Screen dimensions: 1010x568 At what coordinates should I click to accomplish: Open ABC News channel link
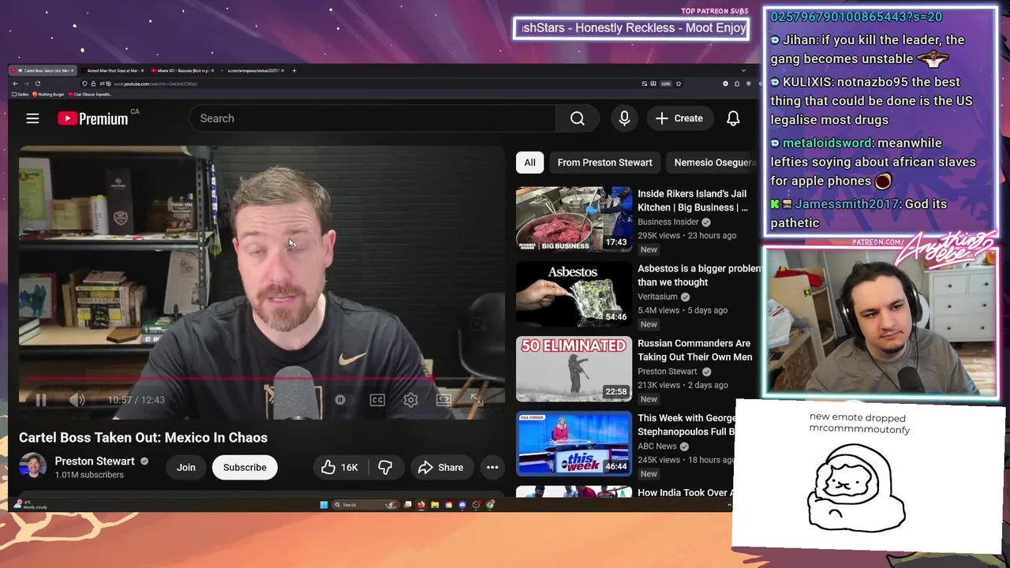[657, 447]
